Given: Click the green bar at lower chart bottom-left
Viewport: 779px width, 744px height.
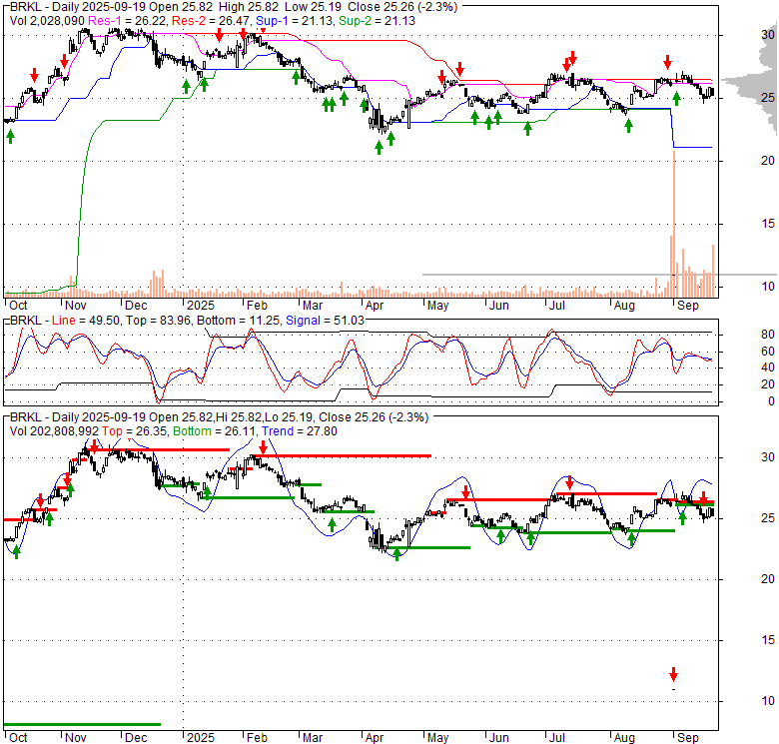Looking at the screenshot, I should click(x=82, y=725).
